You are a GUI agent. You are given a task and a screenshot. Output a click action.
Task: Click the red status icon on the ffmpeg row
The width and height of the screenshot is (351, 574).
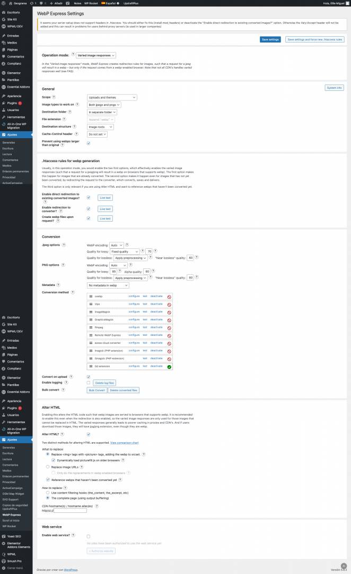[169, 328]
